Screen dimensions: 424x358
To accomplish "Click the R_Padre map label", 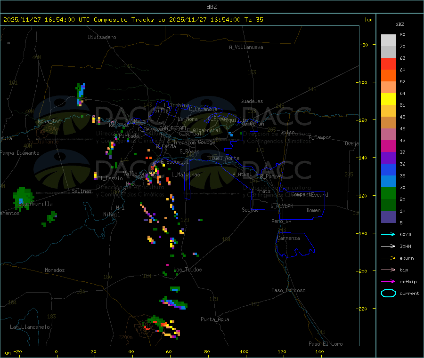I will (x=270, y=176).
